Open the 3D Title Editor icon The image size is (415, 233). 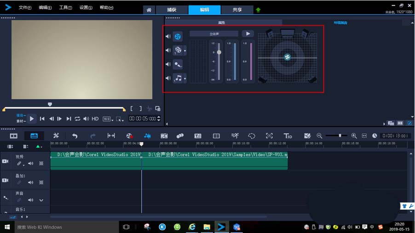point(288,136)
